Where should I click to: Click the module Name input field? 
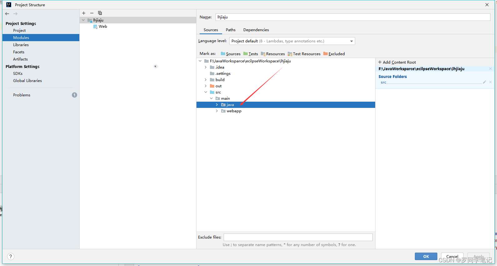coord(353,17)
